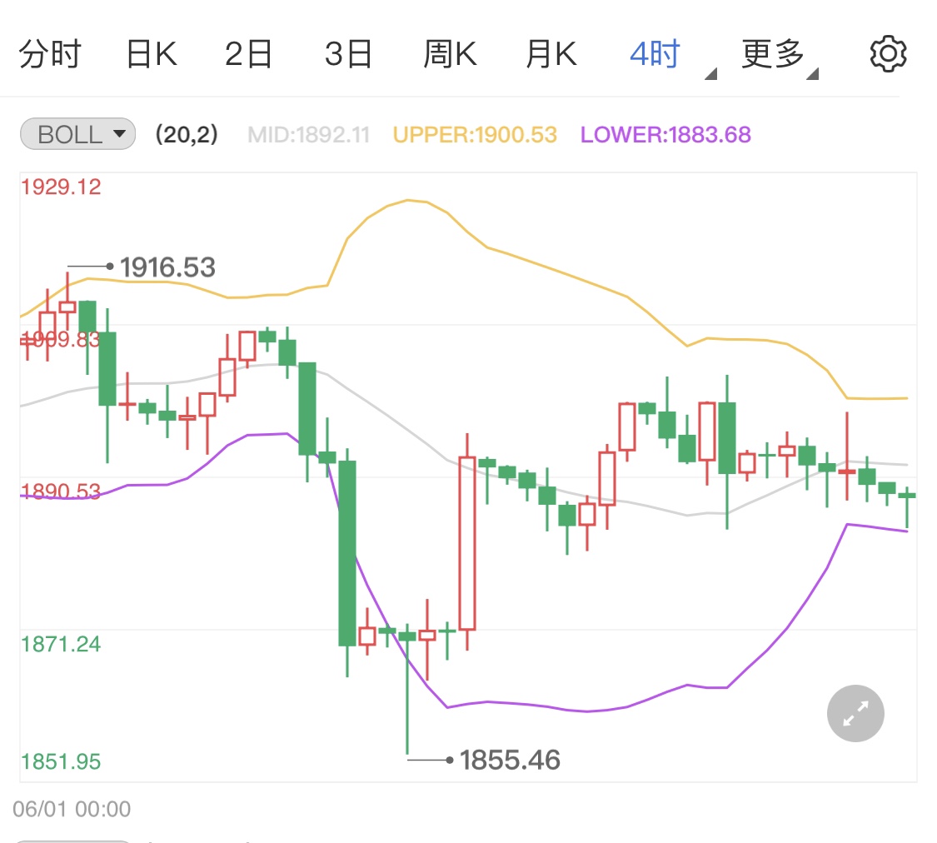Screen dimensions: 937x843
Task: Click the 06/01 00:00 date label
Action: 72,809
